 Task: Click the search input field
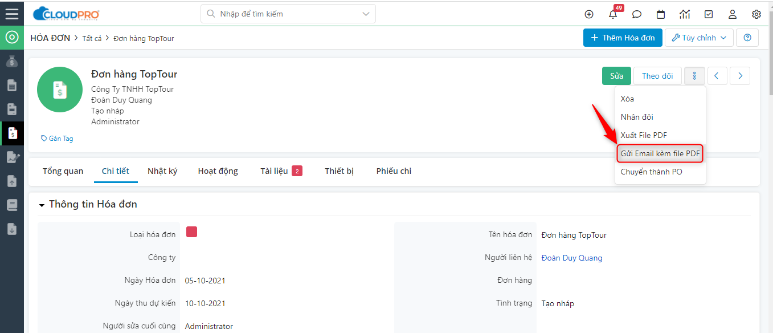click(288, 14)
